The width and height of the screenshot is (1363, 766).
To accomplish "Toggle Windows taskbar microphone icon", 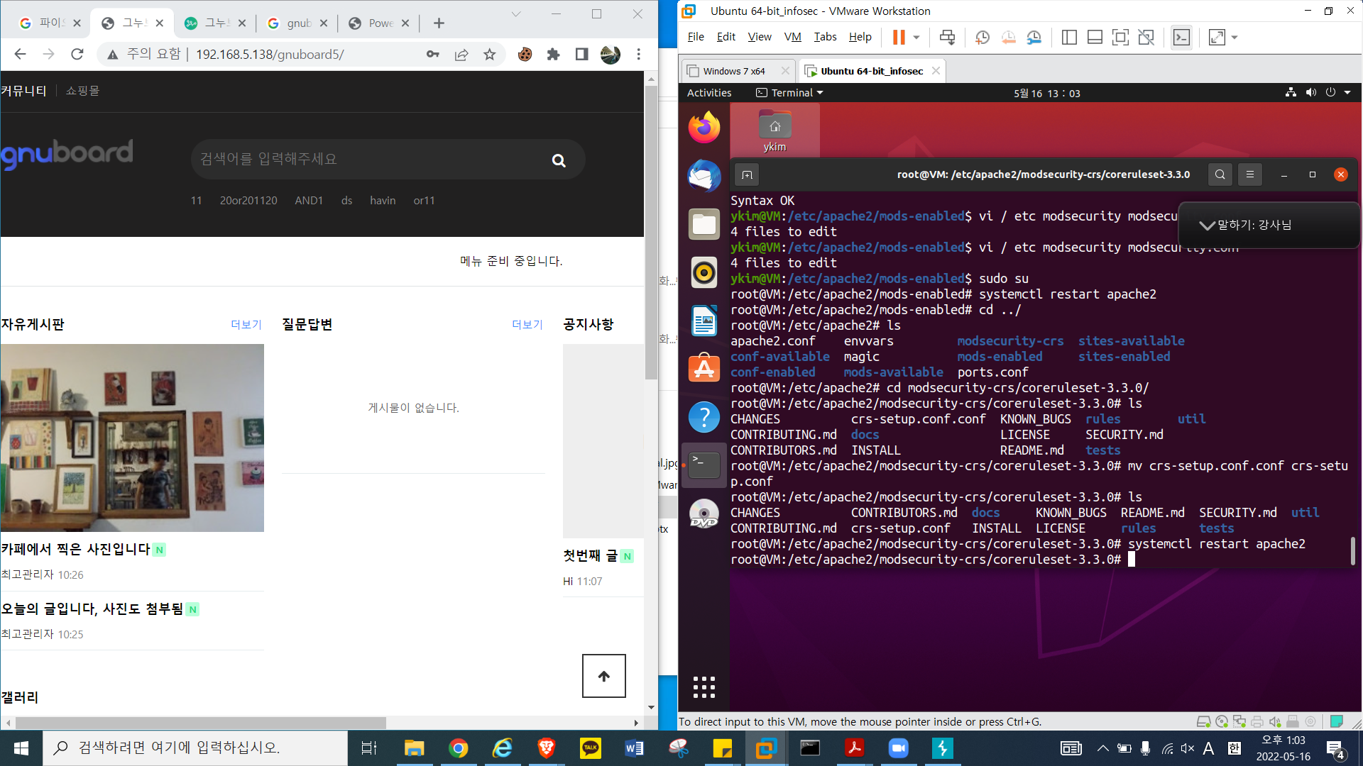I will [1145, 748].
